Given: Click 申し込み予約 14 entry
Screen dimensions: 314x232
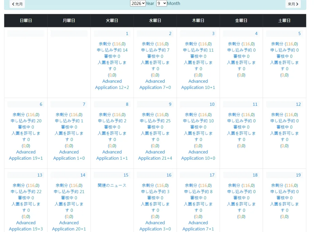Looking at the screenshot, I should [x=112, y=50].
